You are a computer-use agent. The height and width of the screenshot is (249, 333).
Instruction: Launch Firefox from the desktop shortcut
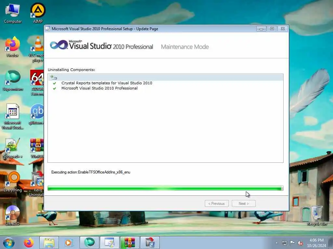pyautogui.click(x=13, y=47)
